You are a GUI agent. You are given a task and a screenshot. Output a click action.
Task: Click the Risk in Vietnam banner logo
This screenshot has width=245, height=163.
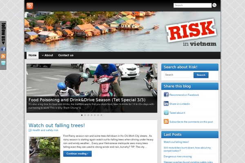click(x=192, y=33)
